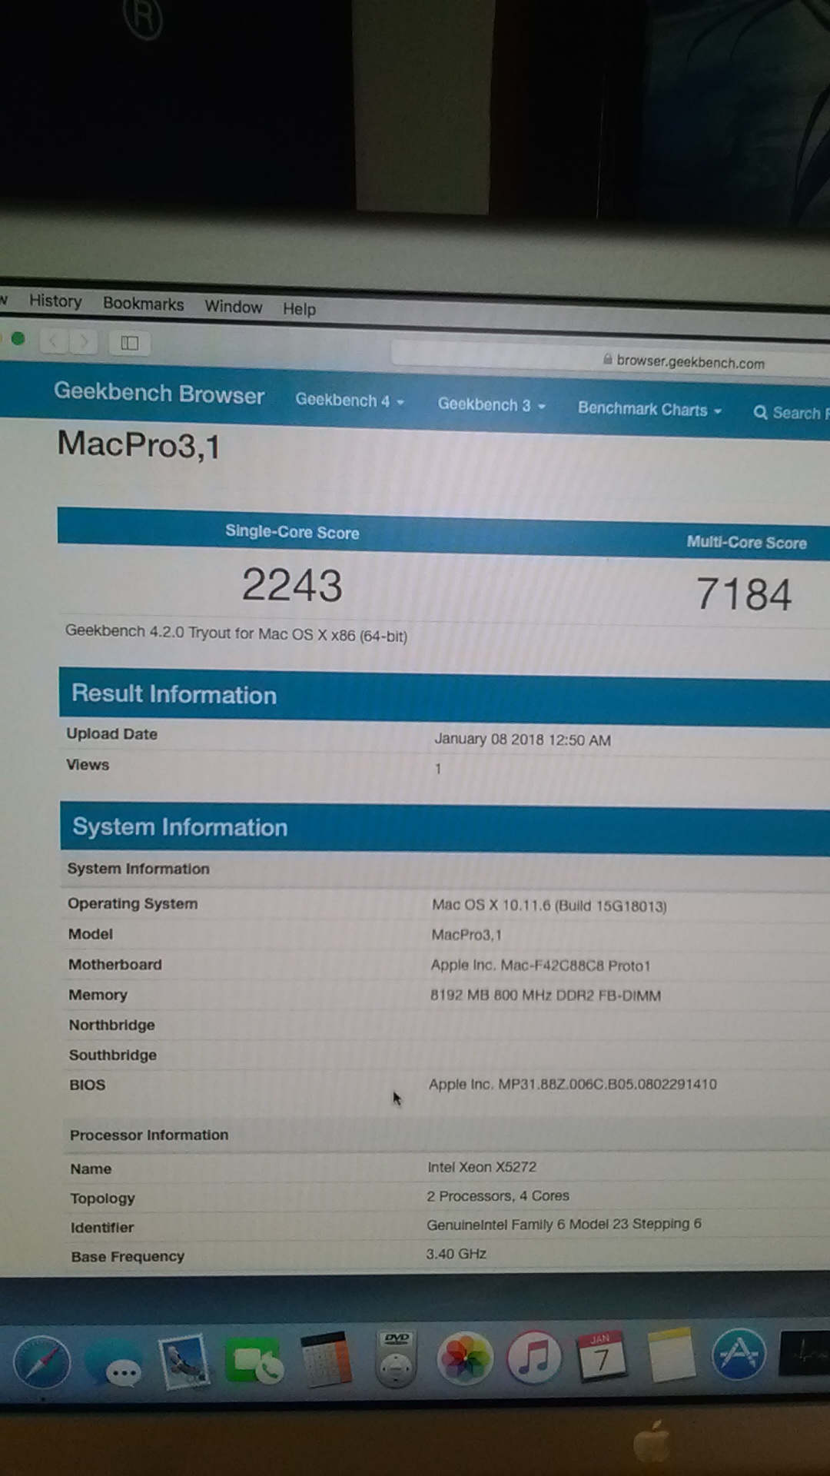Click the base frequency 3.40 GHz value
830x1476 pixels.
point(456,1254)
